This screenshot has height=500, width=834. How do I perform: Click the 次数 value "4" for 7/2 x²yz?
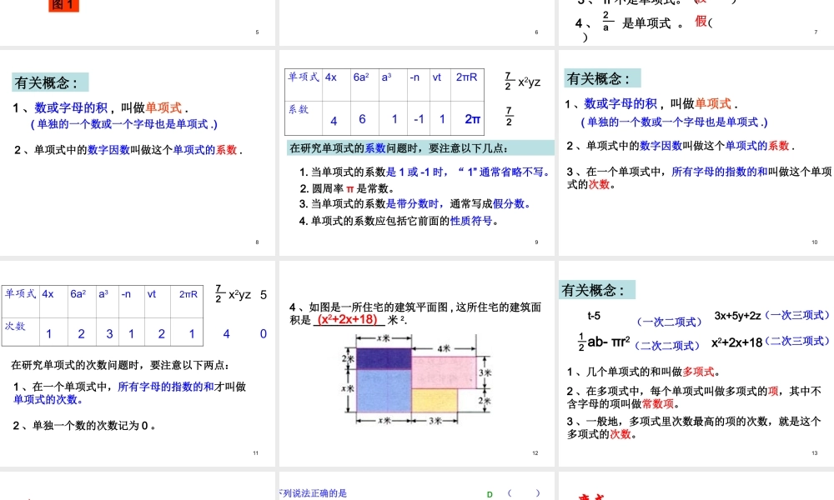[225, 333]
